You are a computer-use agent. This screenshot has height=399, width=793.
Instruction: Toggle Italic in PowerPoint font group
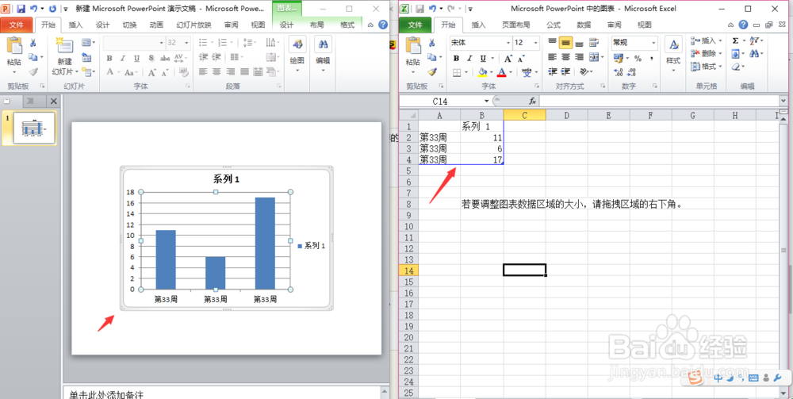(x=123, y=58)
